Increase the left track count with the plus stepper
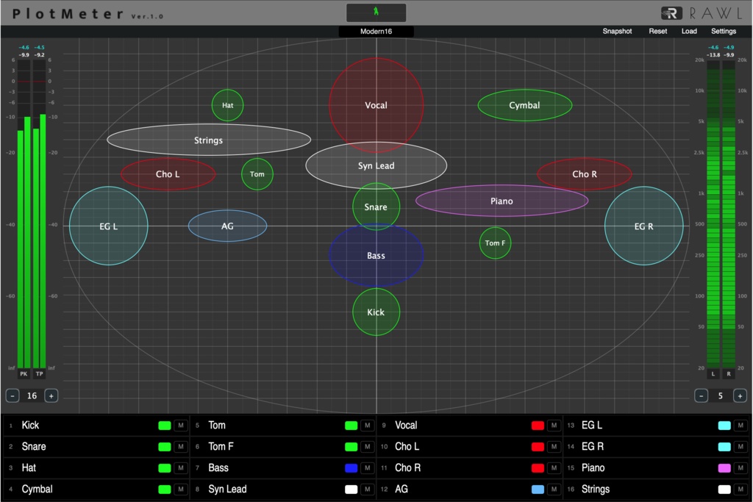The width and height of the screenshot is (753, 502). [x=51, y=395]
